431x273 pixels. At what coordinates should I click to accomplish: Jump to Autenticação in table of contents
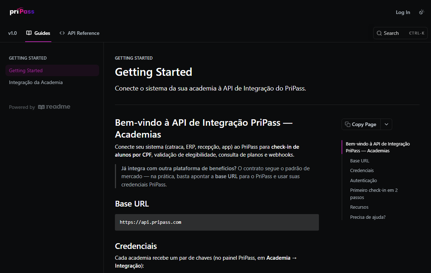pos(363,181)
